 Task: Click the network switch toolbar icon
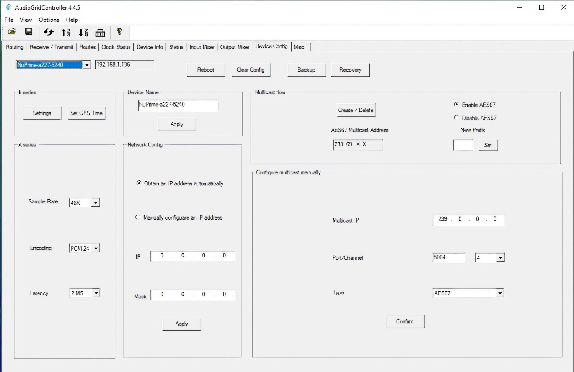point(100,33)
